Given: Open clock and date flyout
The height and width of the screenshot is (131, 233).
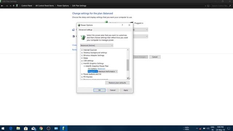Looking at the screenshot, I should pyautogui.click(x=220, y=128).
